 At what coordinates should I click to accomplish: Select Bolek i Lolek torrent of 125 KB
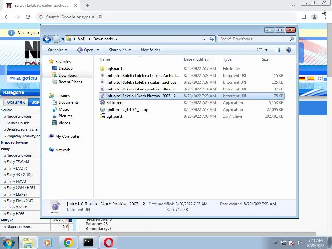coord(191,82)
